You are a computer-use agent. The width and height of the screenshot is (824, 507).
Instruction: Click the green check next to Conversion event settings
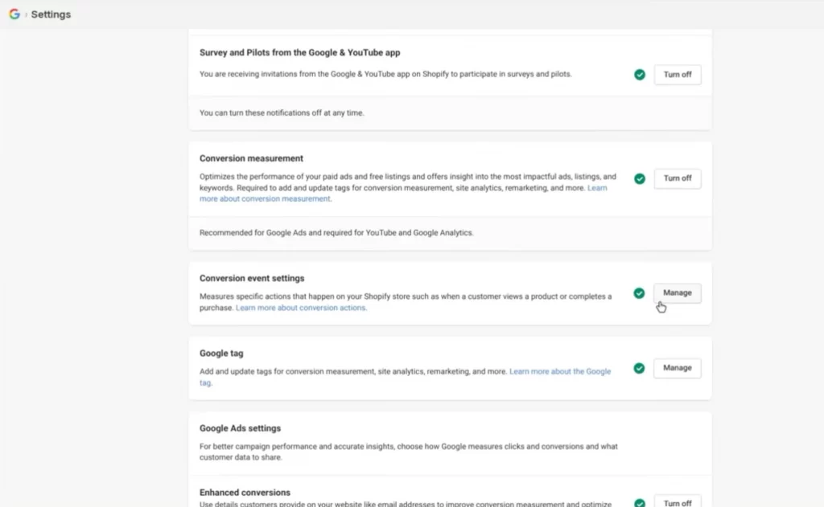click(x=639, y=292)
